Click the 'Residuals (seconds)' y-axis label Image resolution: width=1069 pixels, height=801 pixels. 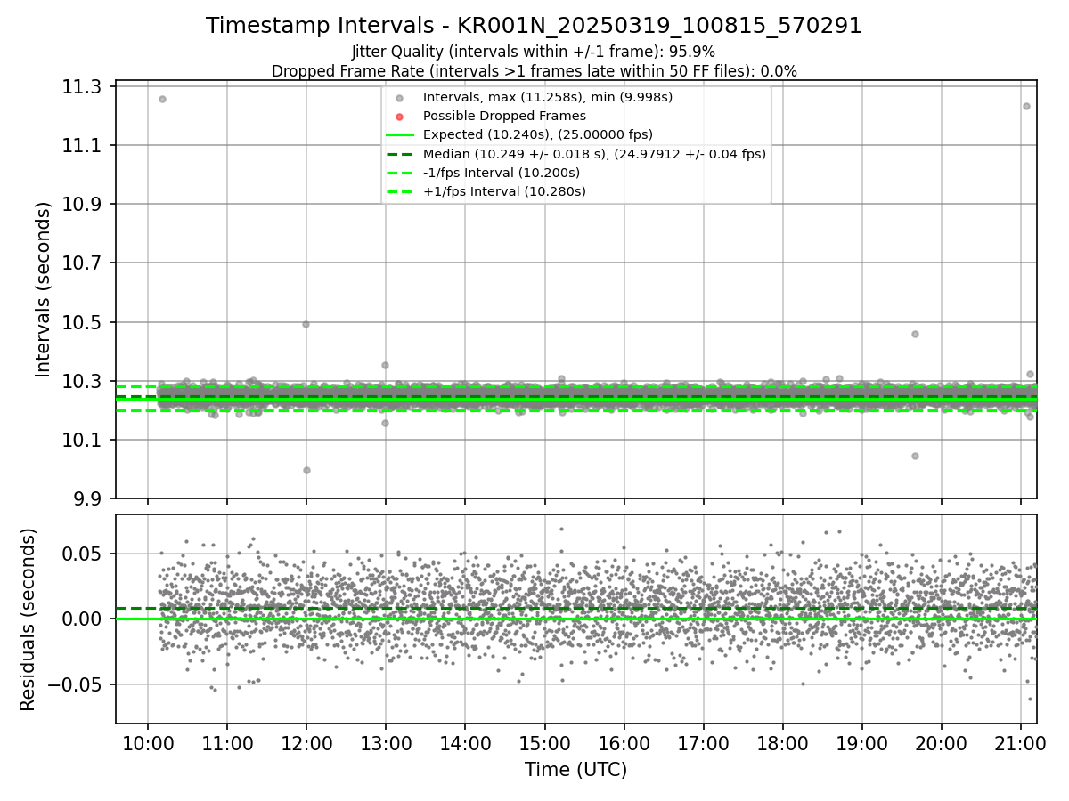click(29, 619)
